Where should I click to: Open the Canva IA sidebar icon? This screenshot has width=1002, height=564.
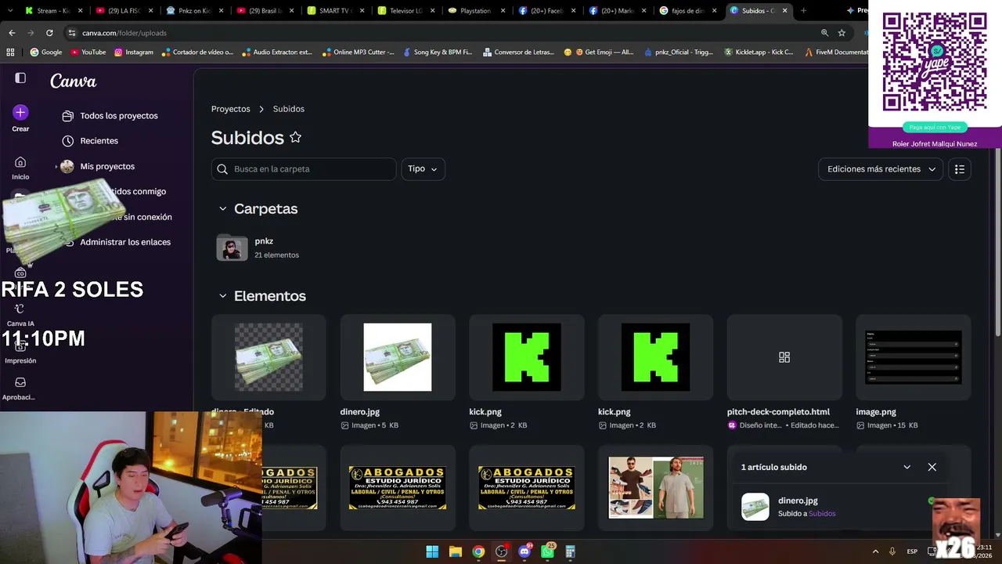[20, 309]
